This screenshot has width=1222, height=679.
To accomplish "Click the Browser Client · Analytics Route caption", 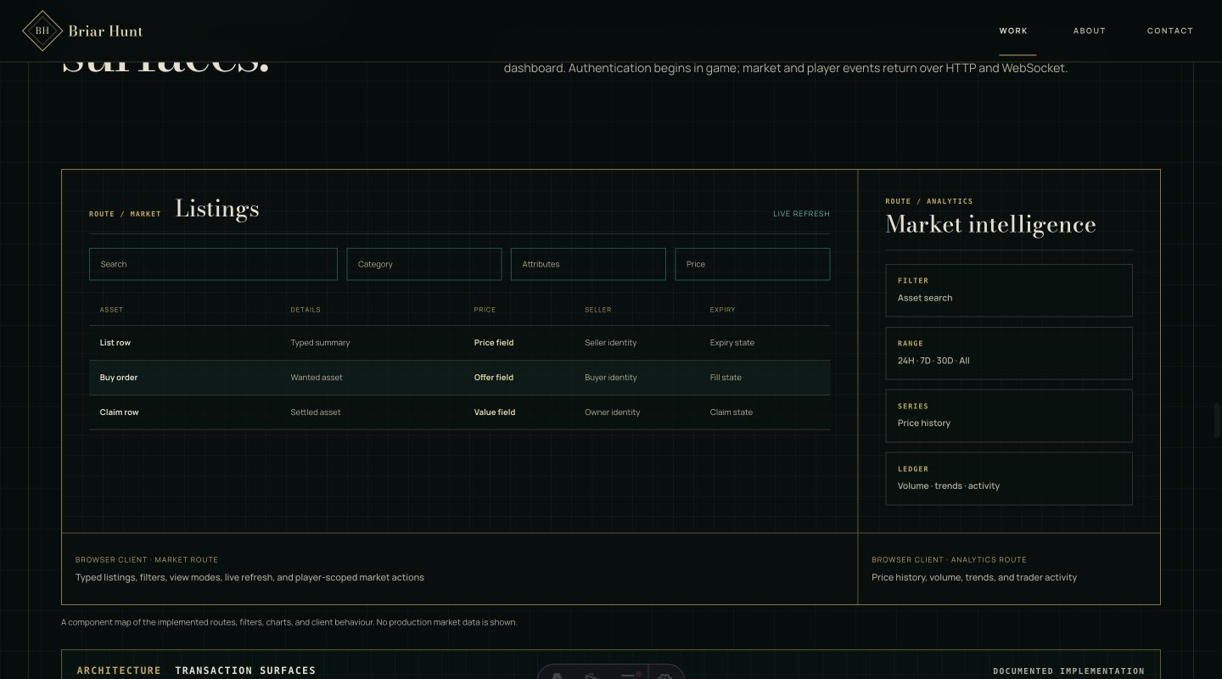I will tap(949, 560).
